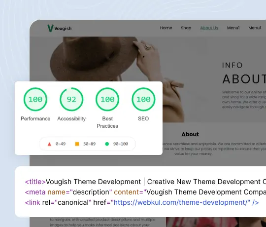
Task: Open the Home menu item
Action: tap(166, 28)
